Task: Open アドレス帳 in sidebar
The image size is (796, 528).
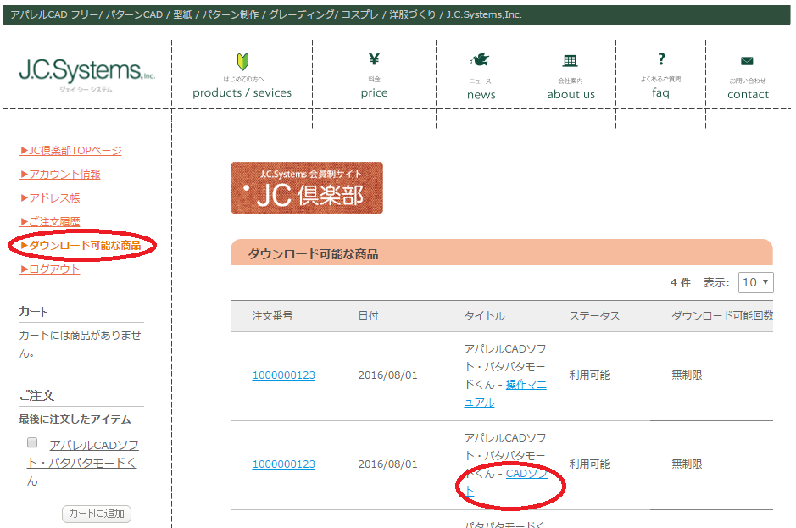Action: [50, 198]
